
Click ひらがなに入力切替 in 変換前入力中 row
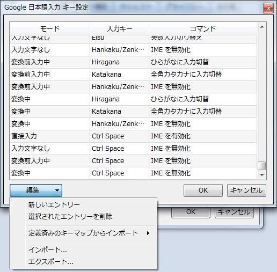(x=203, y=62)
